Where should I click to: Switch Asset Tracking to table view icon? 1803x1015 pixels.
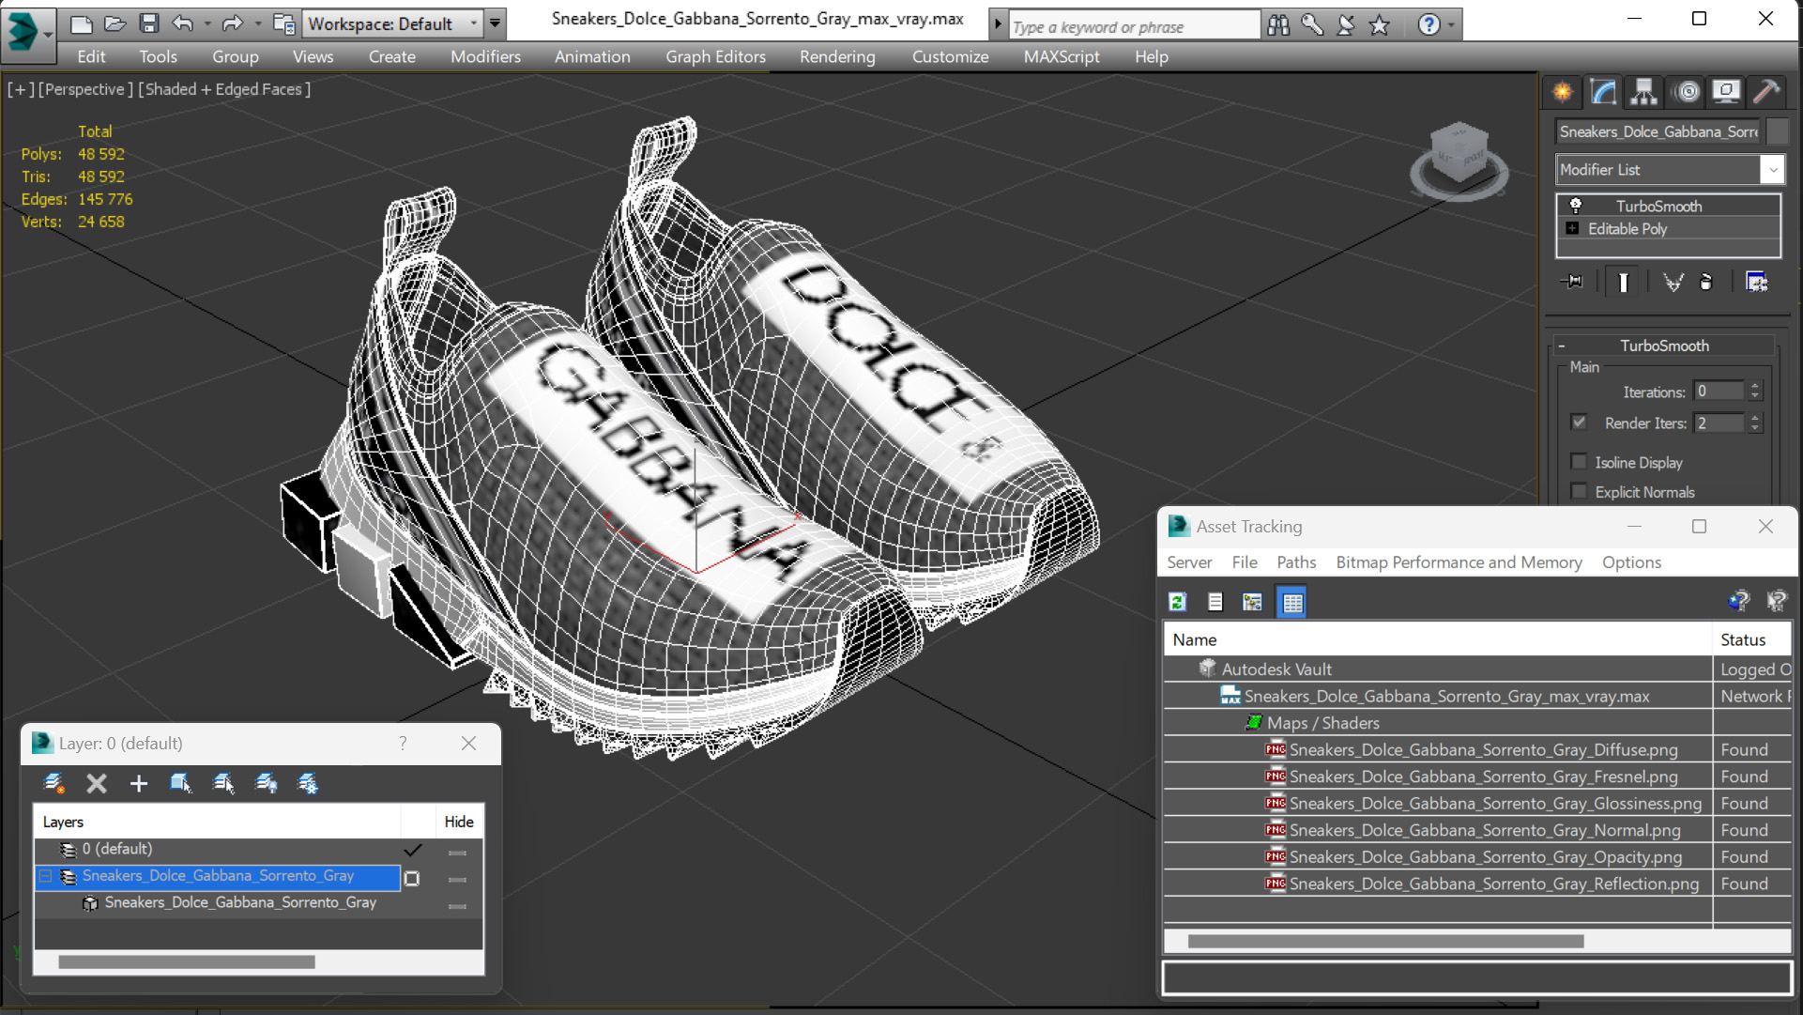coord(1292,602)
